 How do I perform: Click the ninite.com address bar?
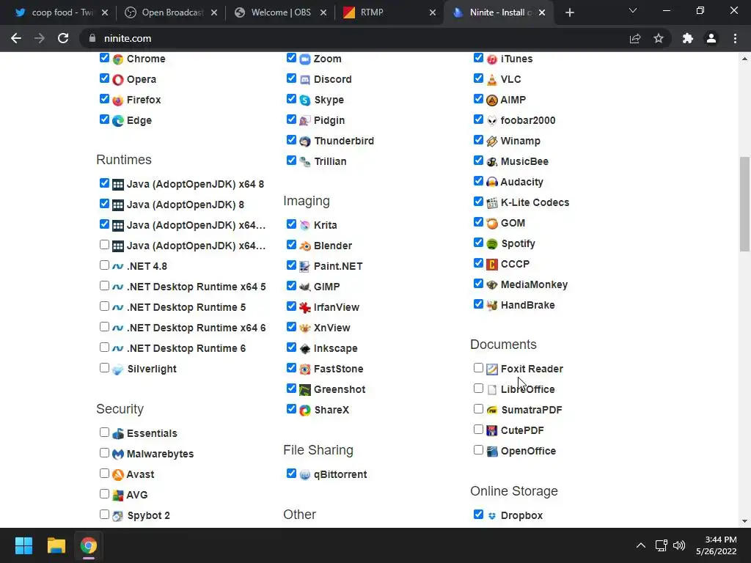pyautogui.click(x=354, y=38)
